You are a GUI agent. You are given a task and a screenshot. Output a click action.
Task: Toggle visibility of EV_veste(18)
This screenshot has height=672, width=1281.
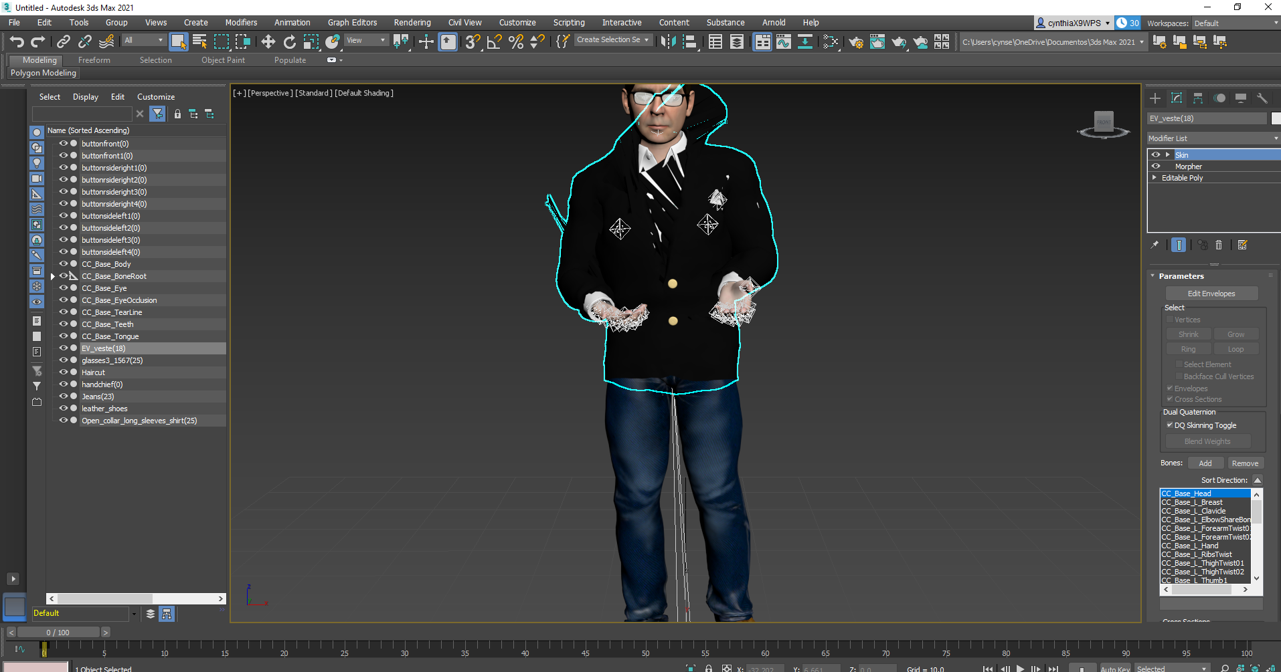(x=64, y=348)
